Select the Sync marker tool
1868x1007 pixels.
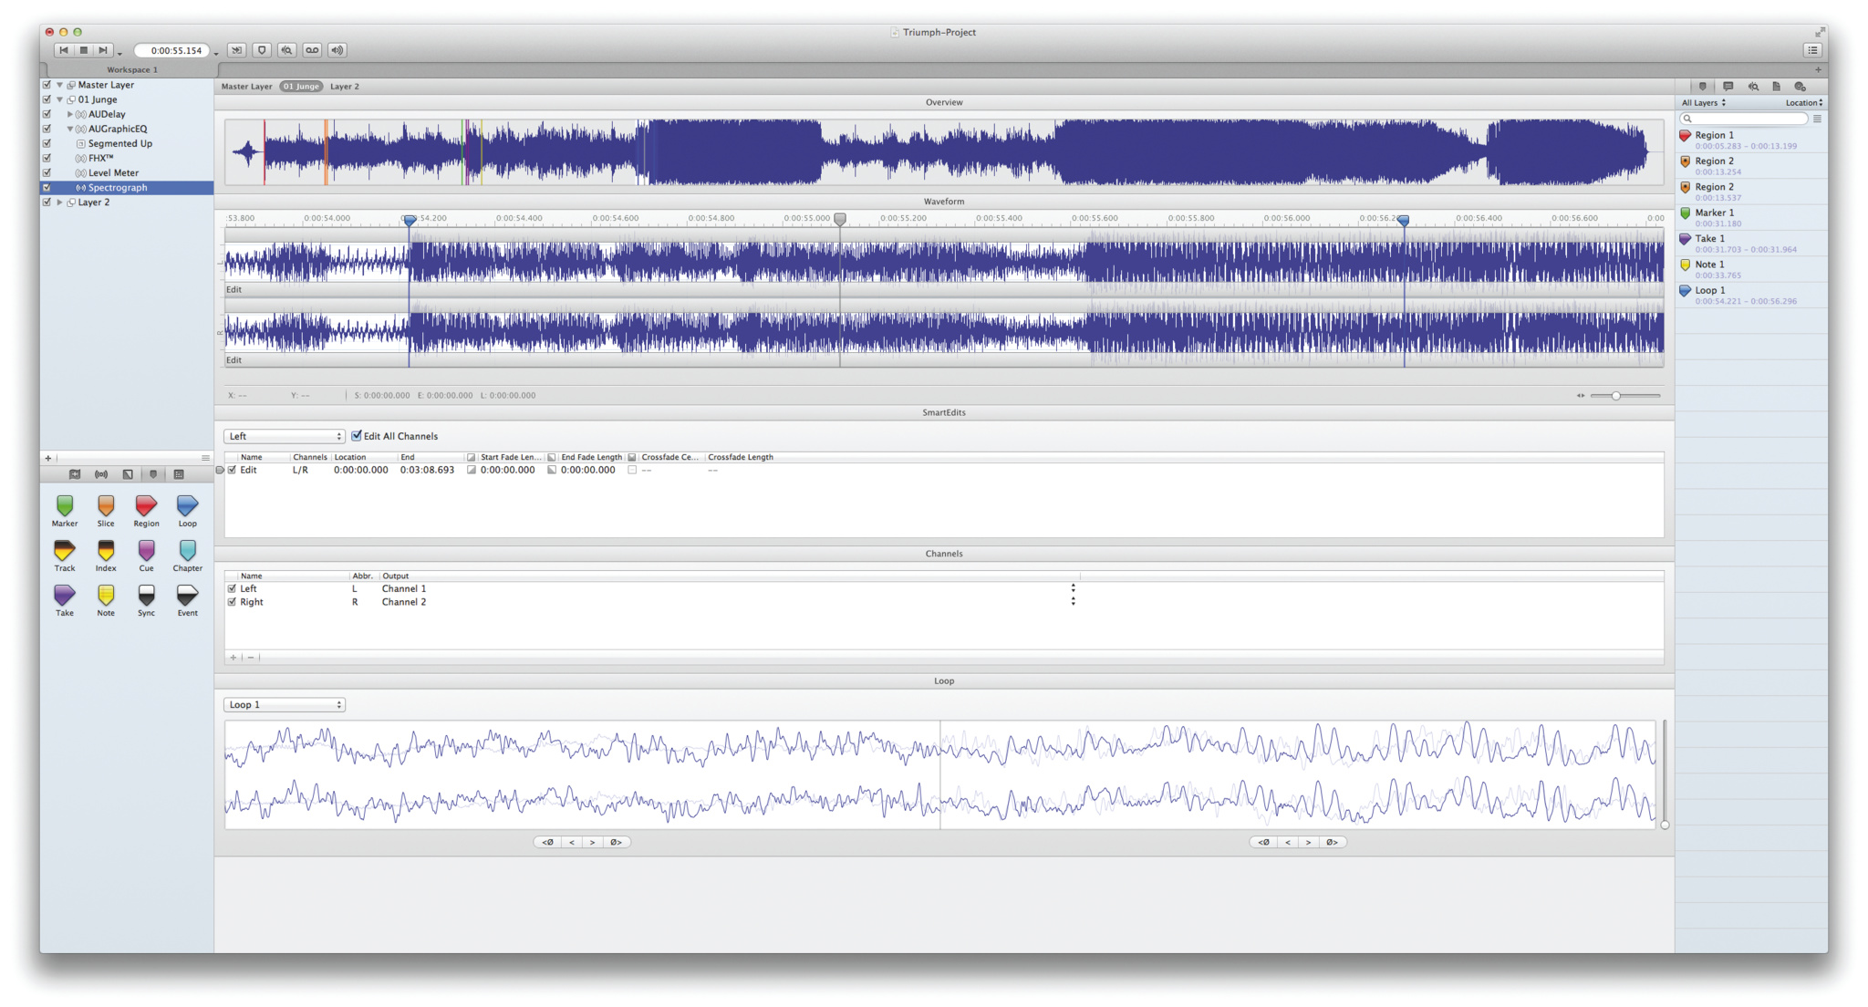click(x=146, y=595)
